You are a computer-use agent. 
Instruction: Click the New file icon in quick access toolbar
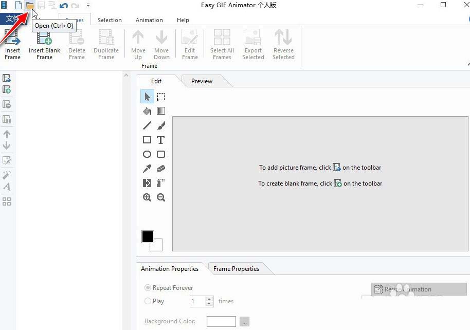pos(19,5)
